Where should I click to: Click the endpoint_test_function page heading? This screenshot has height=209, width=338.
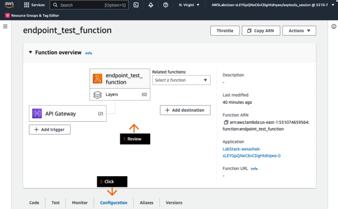coord(67,31)
